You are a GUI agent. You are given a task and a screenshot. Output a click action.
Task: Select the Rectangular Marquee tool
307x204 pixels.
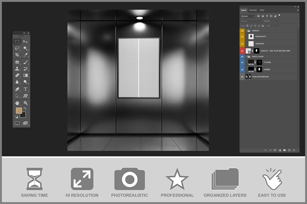click(17, 42)
